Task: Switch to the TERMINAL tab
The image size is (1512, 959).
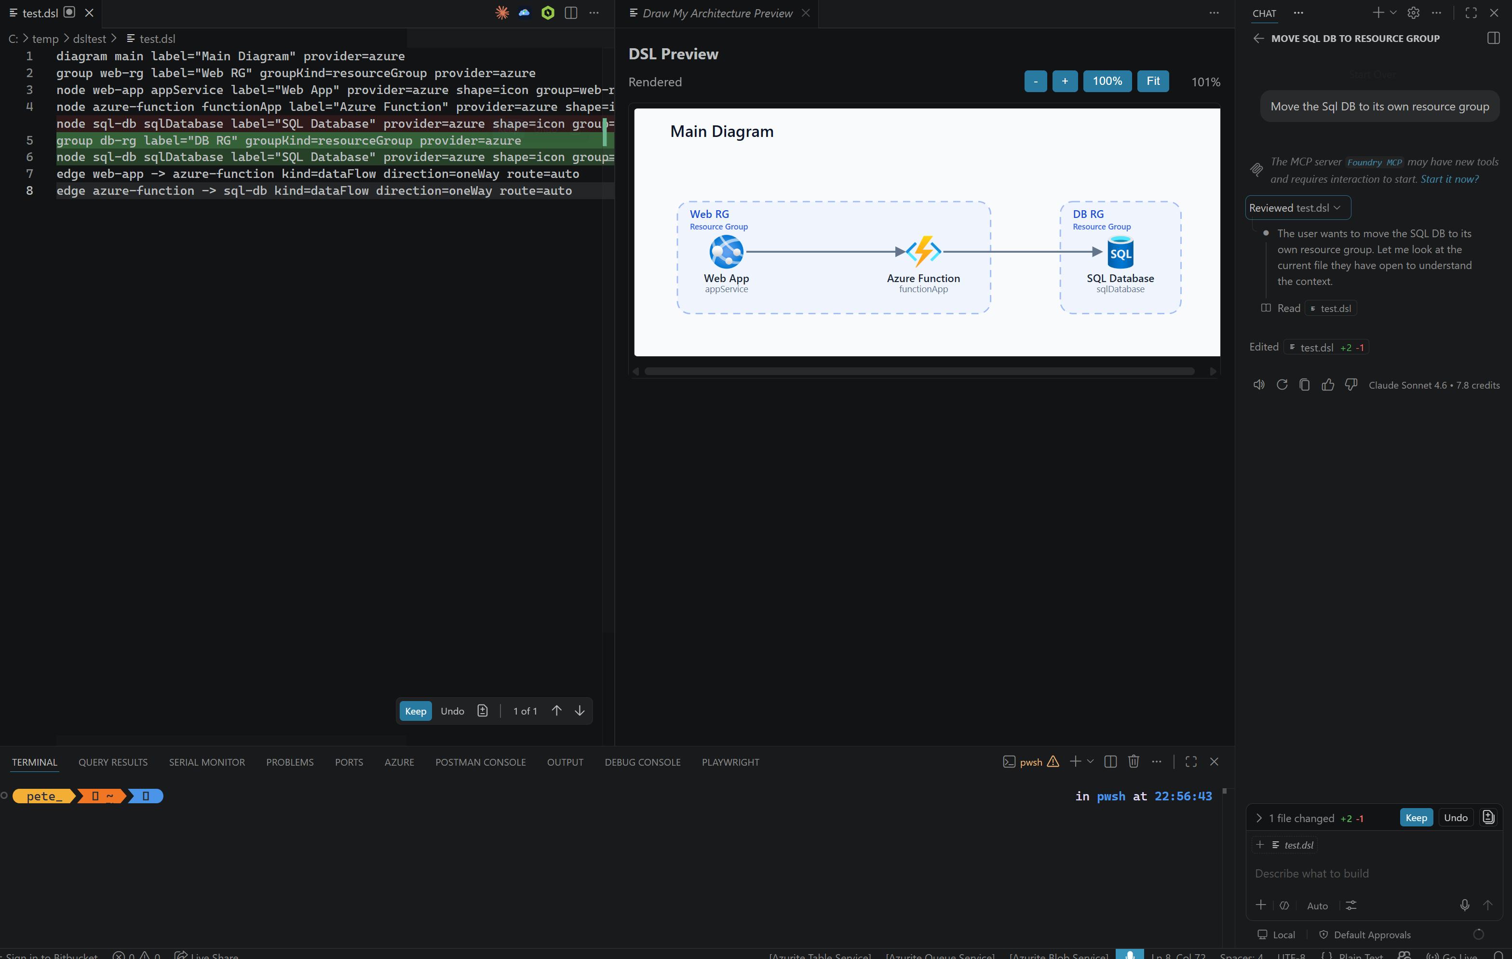Action: pos(35,762)
